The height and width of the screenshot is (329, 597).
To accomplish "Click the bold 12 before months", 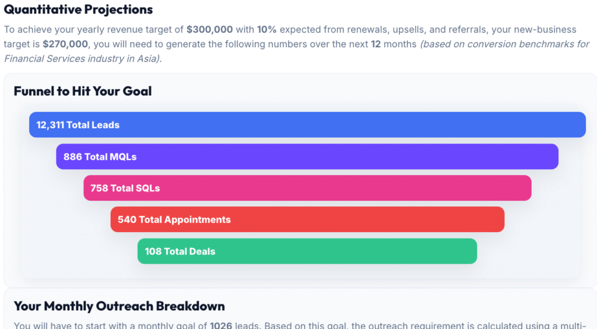I will pos(375,44).
